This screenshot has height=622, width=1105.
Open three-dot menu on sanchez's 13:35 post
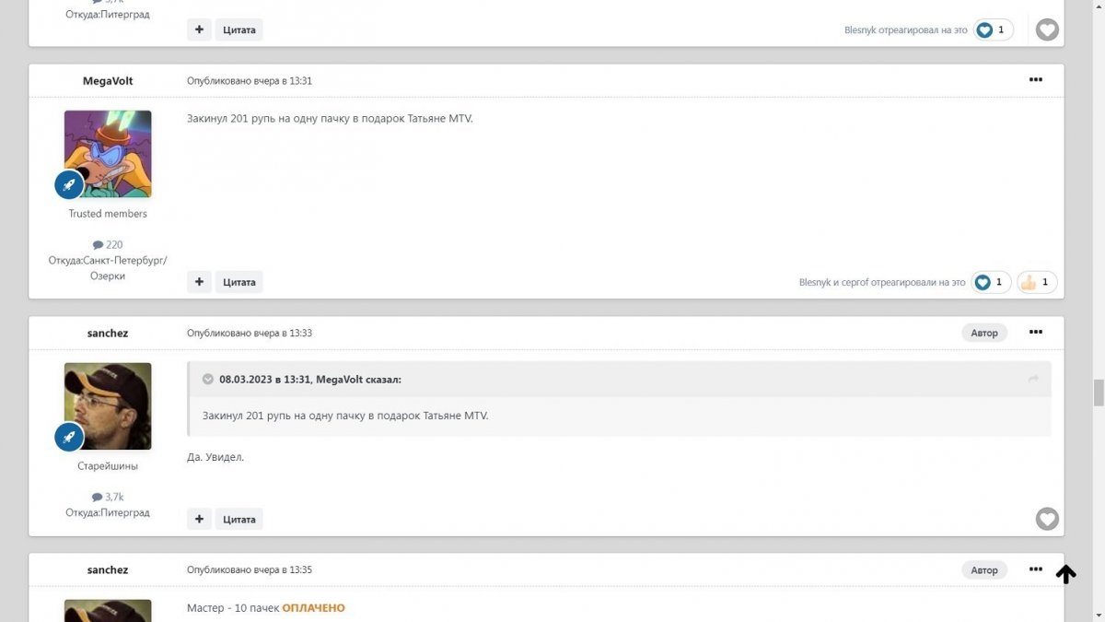1036,569
